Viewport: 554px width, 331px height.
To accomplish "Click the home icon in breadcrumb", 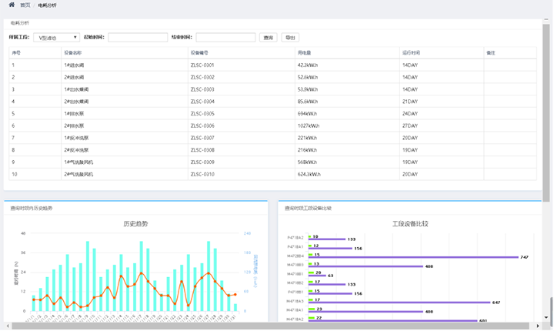I will pyautogui.click(x=11, y=5).
